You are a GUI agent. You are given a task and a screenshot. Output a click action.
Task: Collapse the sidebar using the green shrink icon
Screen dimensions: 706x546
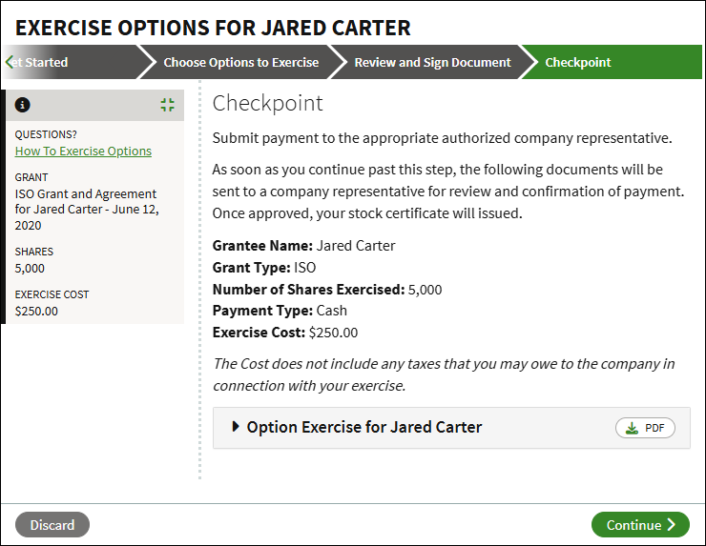pyautogui.click(x=168, y=105)
